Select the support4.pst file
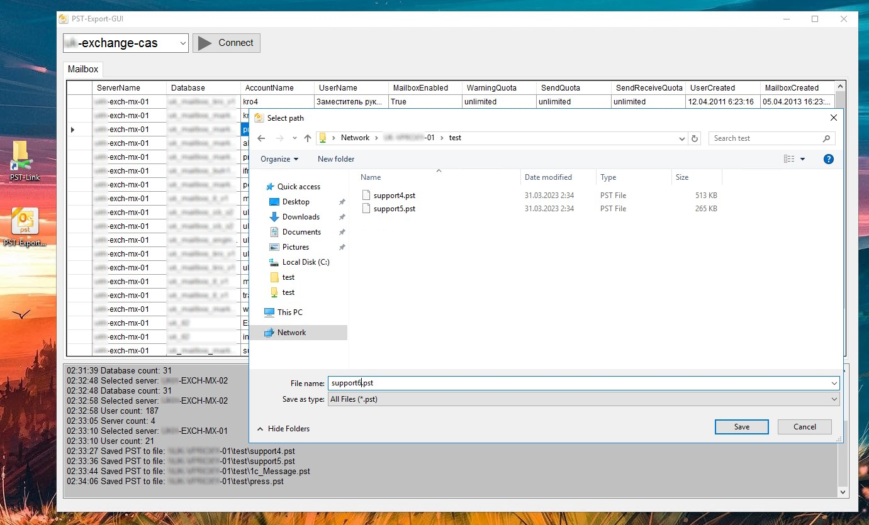869x525 pixels. coord(394,196)
